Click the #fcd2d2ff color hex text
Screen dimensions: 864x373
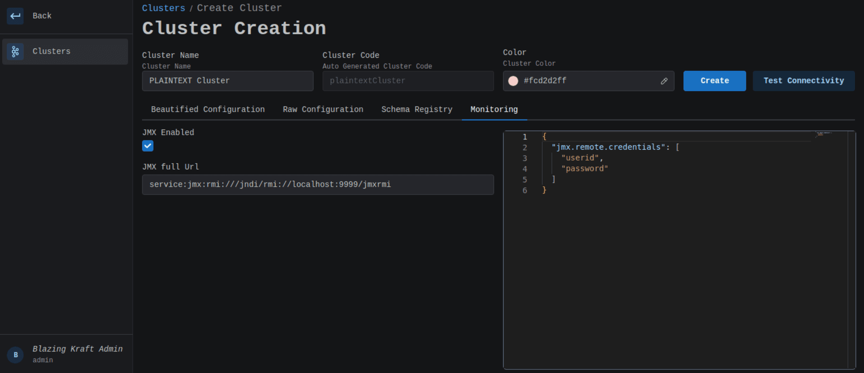coord(545,81)
